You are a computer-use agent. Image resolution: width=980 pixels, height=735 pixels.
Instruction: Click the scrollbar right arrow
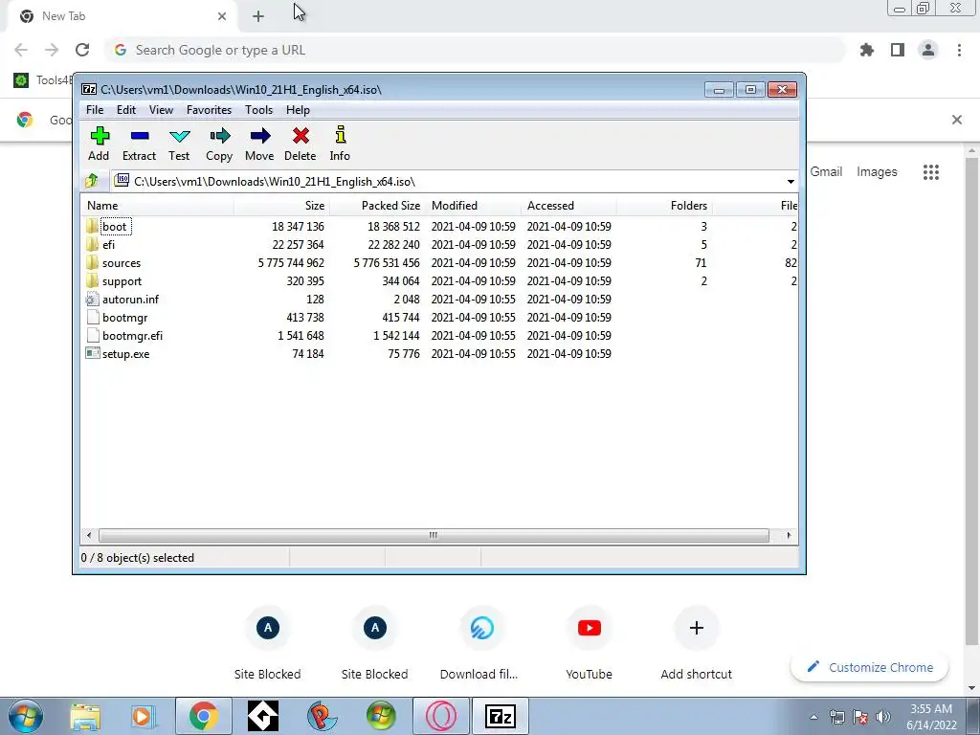click(789, 536)
